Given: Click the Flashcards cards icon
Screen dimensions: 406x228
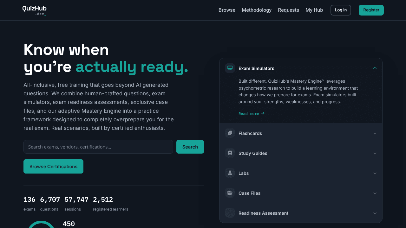Looking at the screenshot, I should (230, 133).
